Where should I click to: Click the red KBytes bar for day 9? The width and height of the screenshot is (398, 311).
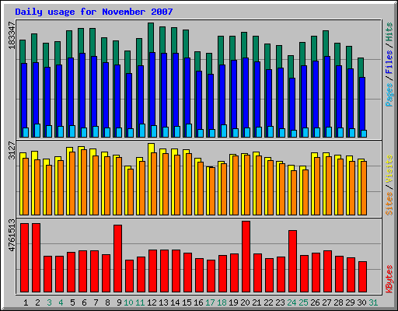(x=117, y=258)
